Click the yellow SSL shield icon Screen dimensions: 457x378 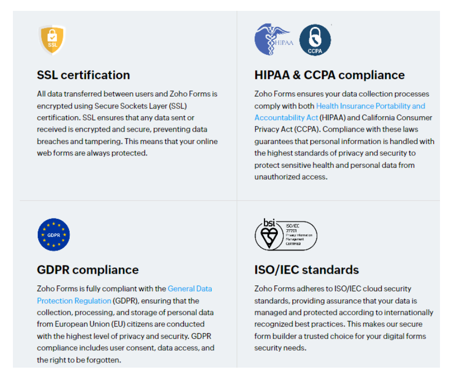point(52,40)
